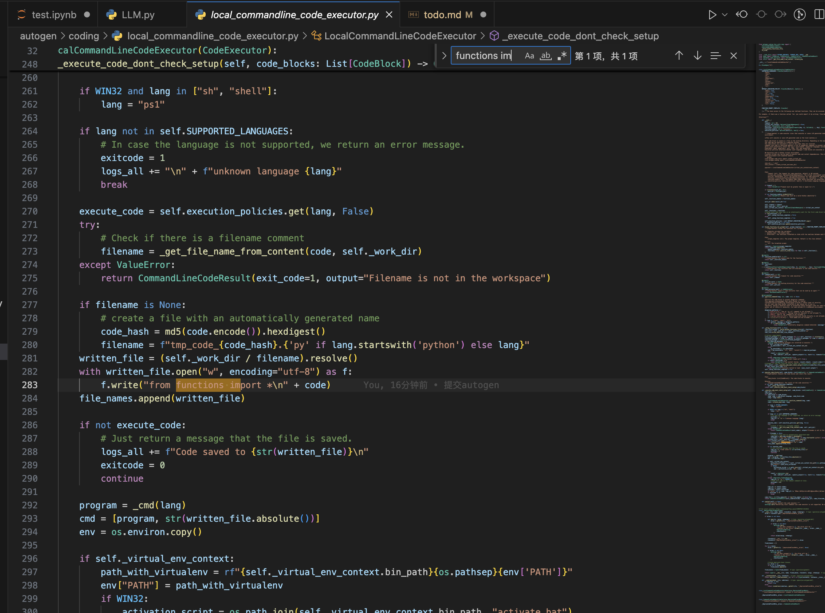Click 'os.environ.copy()' on line 294
Image resolution: width=825 pixels, height=613 pixels.
point(157,532)
